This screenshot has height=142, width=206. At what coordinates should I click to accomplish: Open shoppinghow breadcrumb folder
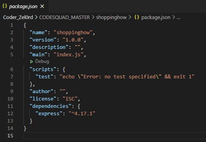111,17
